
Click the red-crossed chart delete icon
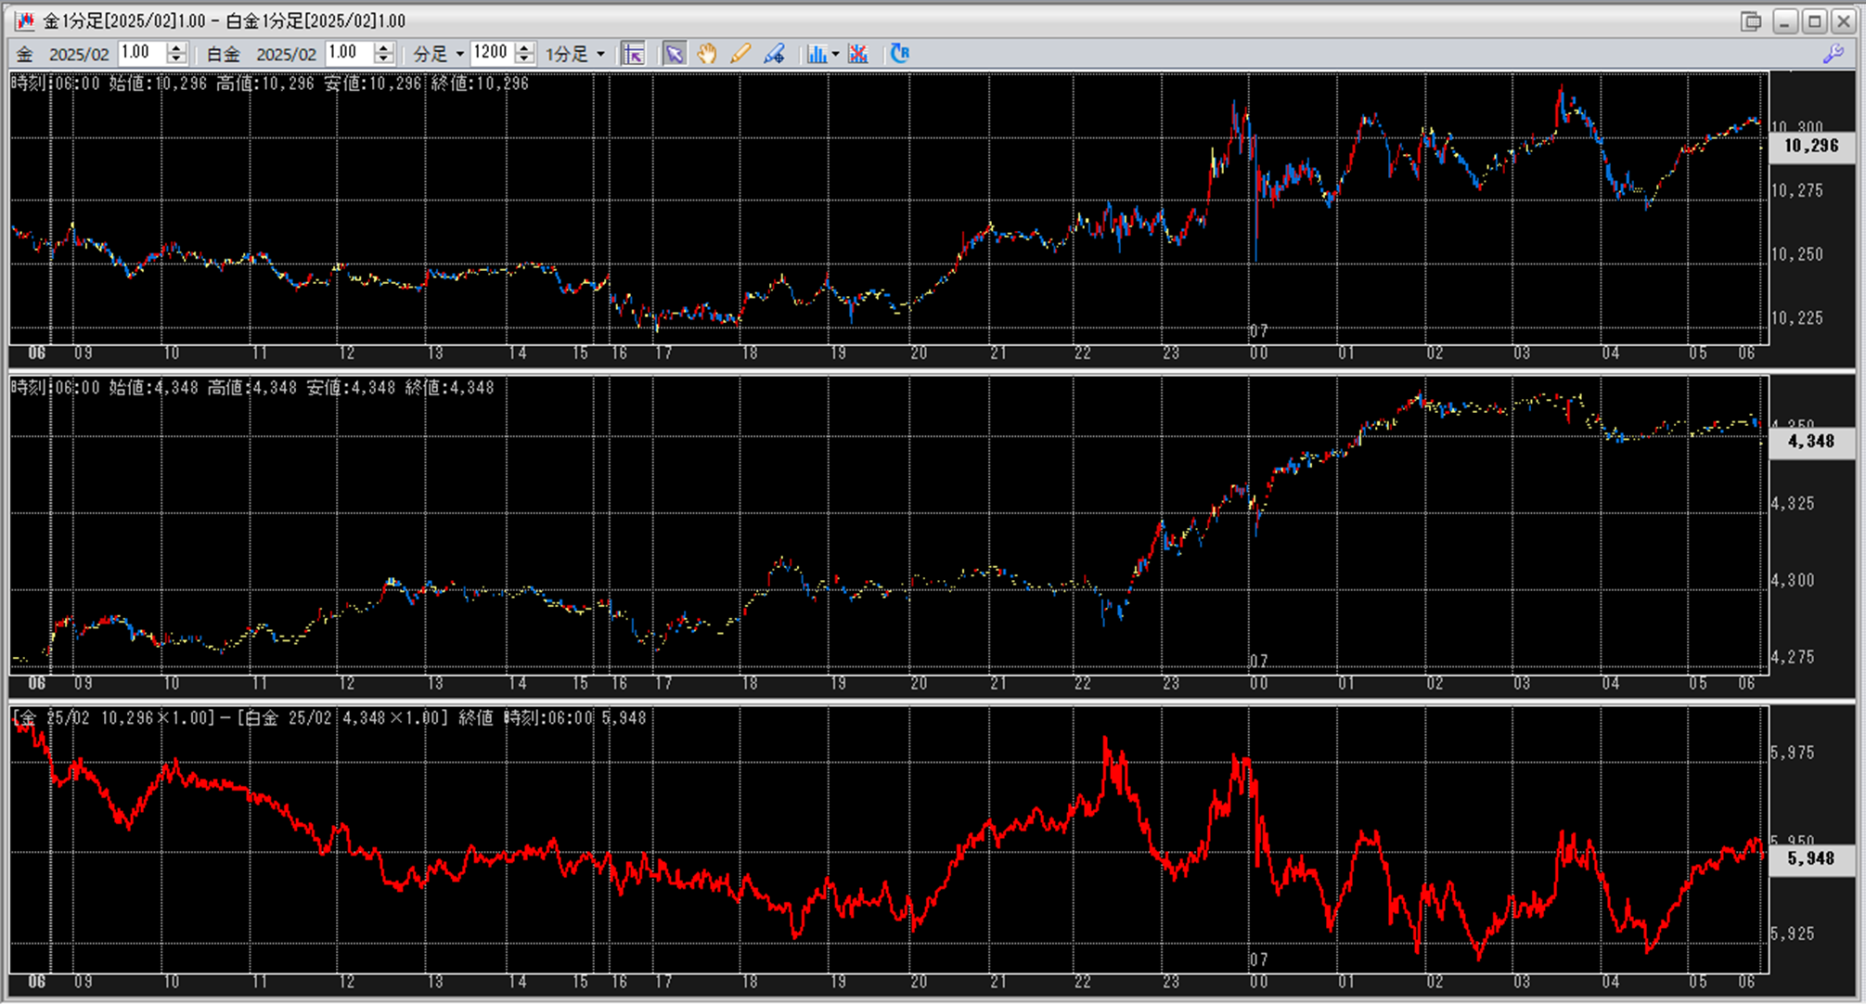click(858, 54)
